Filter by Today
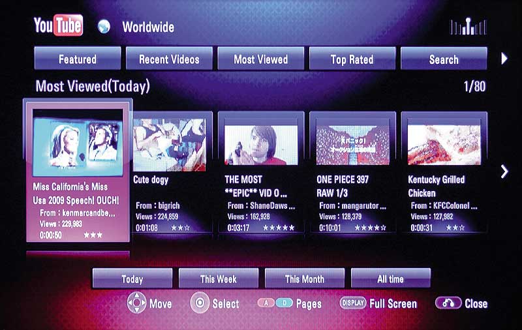 pyautogui.click(x=132, y=278)
